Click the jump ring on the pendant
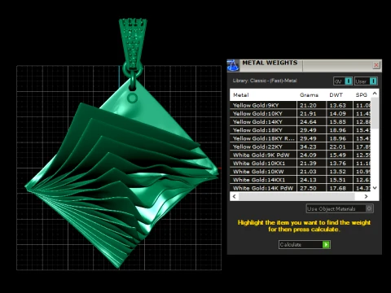Screen dimensions: 391x293 [x=133, y=71]
